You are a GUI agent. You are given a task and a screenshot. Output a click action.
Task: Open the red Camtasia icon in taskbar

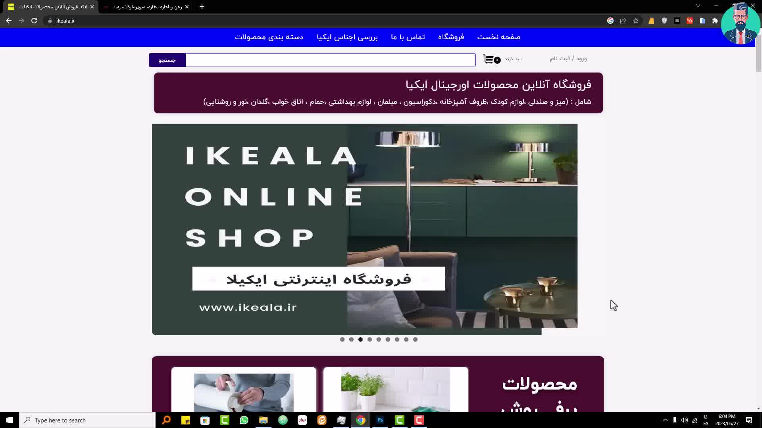419,420
